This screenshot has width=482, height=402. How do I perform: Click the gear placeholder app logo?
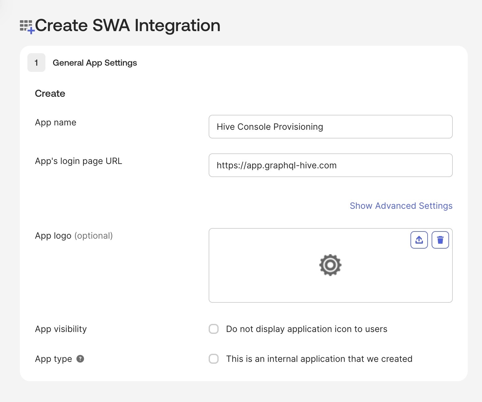(330, 265)
